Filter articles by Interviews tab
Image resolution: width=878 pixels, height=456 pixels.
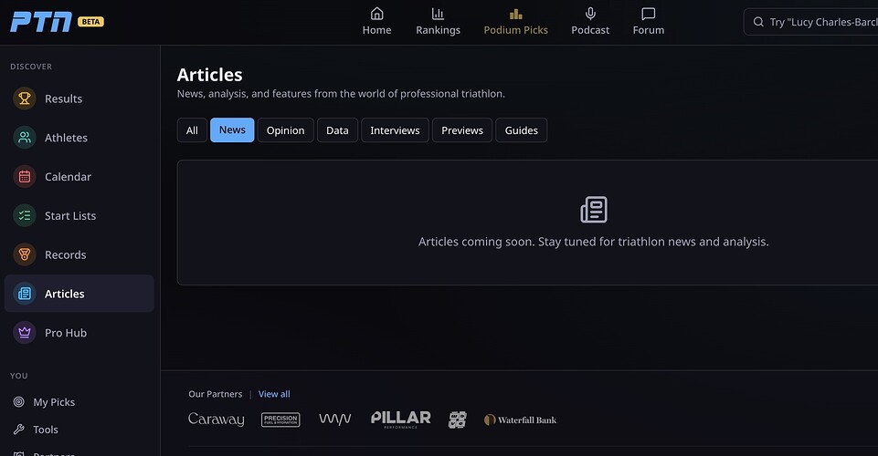[395, 130]
